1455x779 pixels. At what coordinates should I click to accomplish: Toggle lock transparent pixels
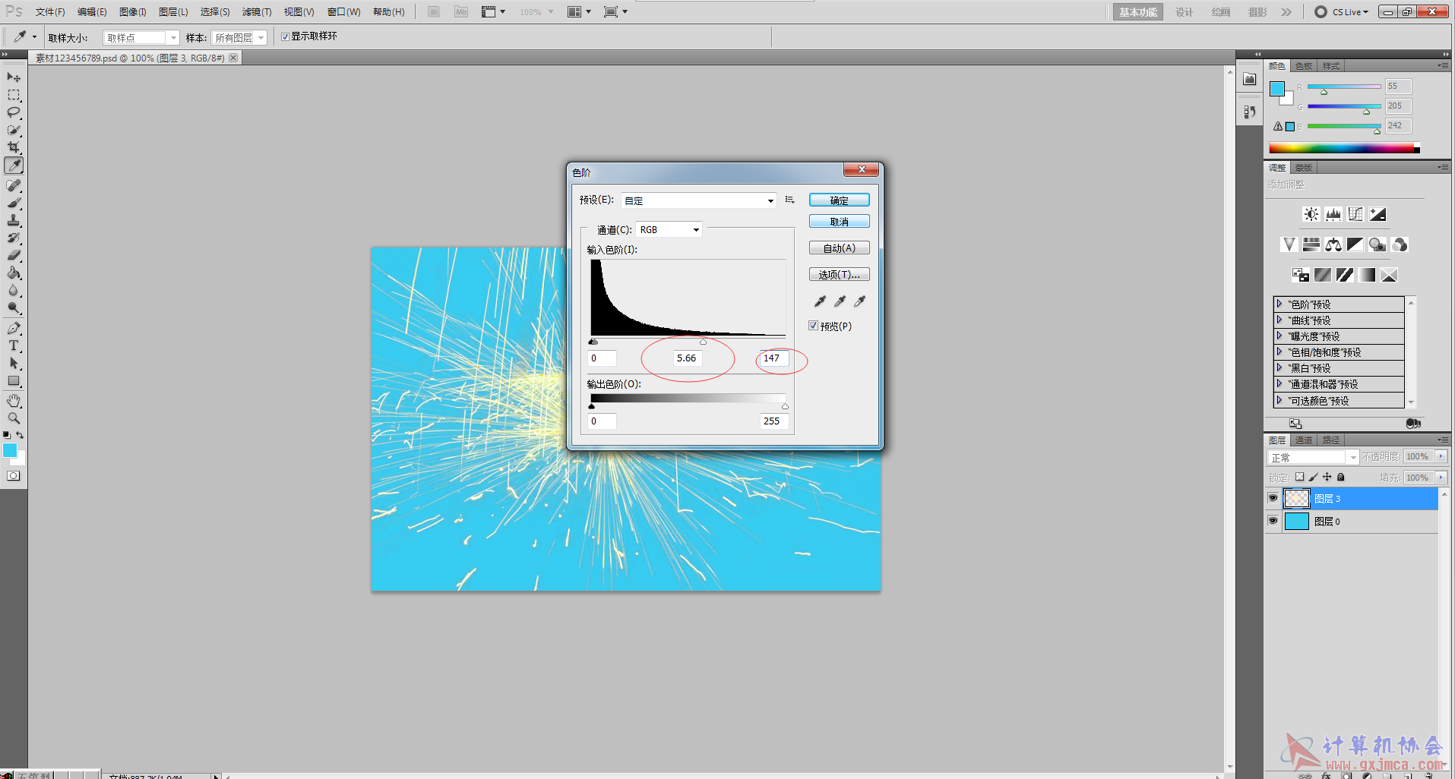(x=1299, y=477)
